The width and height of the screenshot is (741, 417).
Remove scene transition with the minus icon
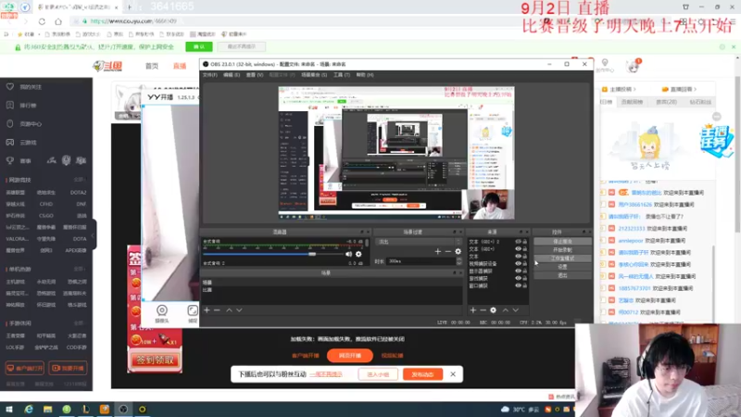[x=447, y=251]
